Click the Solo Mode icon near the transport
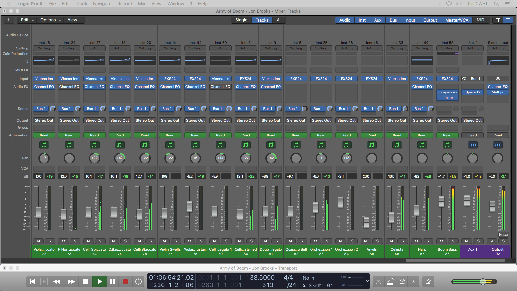517x291 pixels. tap(413, 282)
